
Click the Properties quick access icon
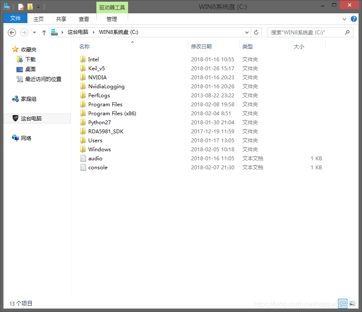pyautogui.click(x=21, y=7)
